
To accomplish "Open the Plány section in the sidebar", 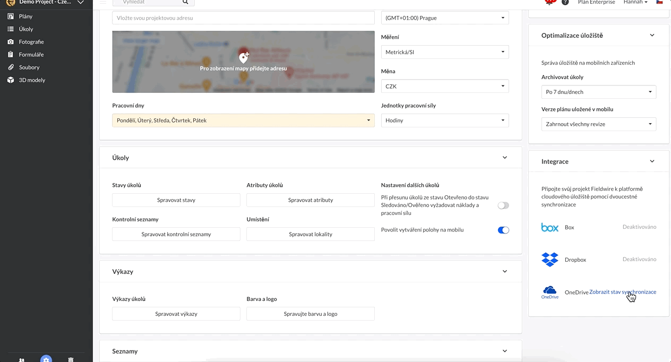I will 25,16.
